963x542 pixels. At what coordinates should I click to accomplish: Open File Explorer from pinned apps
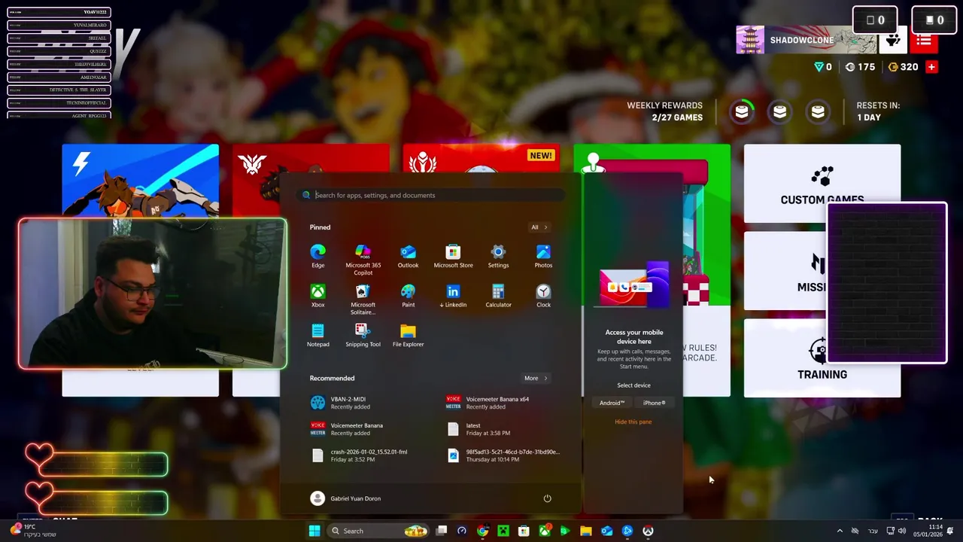click(408, 336)
